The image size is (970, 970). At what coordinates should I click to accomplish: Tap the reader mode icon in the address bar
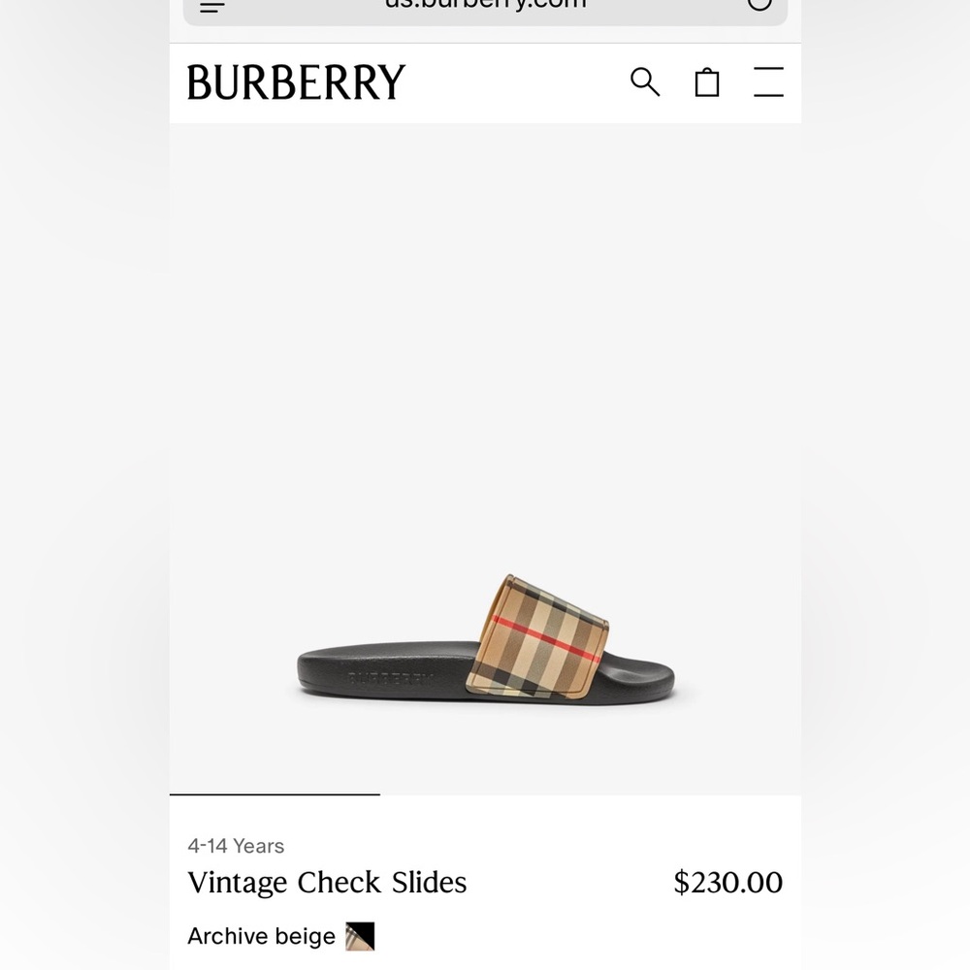pyautogui.click(x=211, y=6)
